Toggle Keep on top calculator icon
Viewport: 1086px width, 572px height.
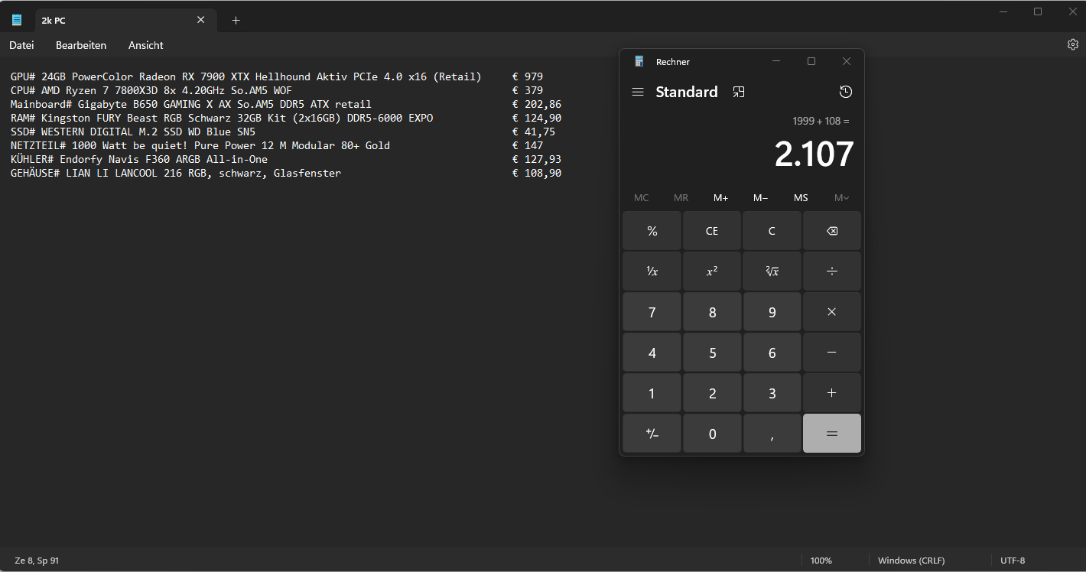coord(738,92)
